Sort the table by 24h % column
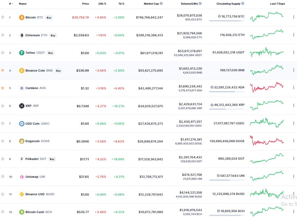 pyautogui.click(x=102, y=4)
